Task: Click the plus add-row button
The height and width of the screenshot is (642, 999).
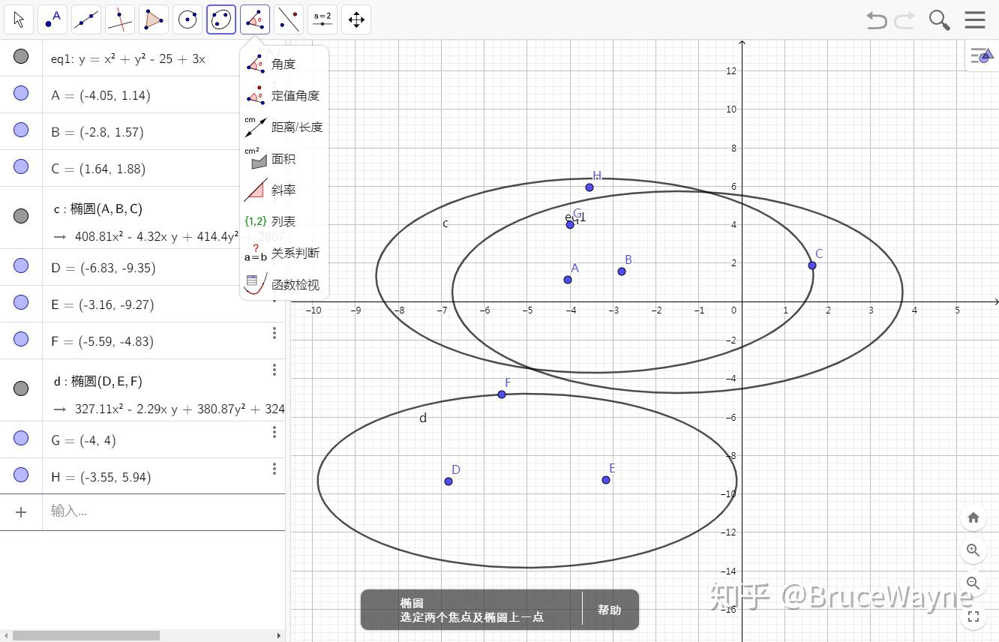Action: click(21, 511)
